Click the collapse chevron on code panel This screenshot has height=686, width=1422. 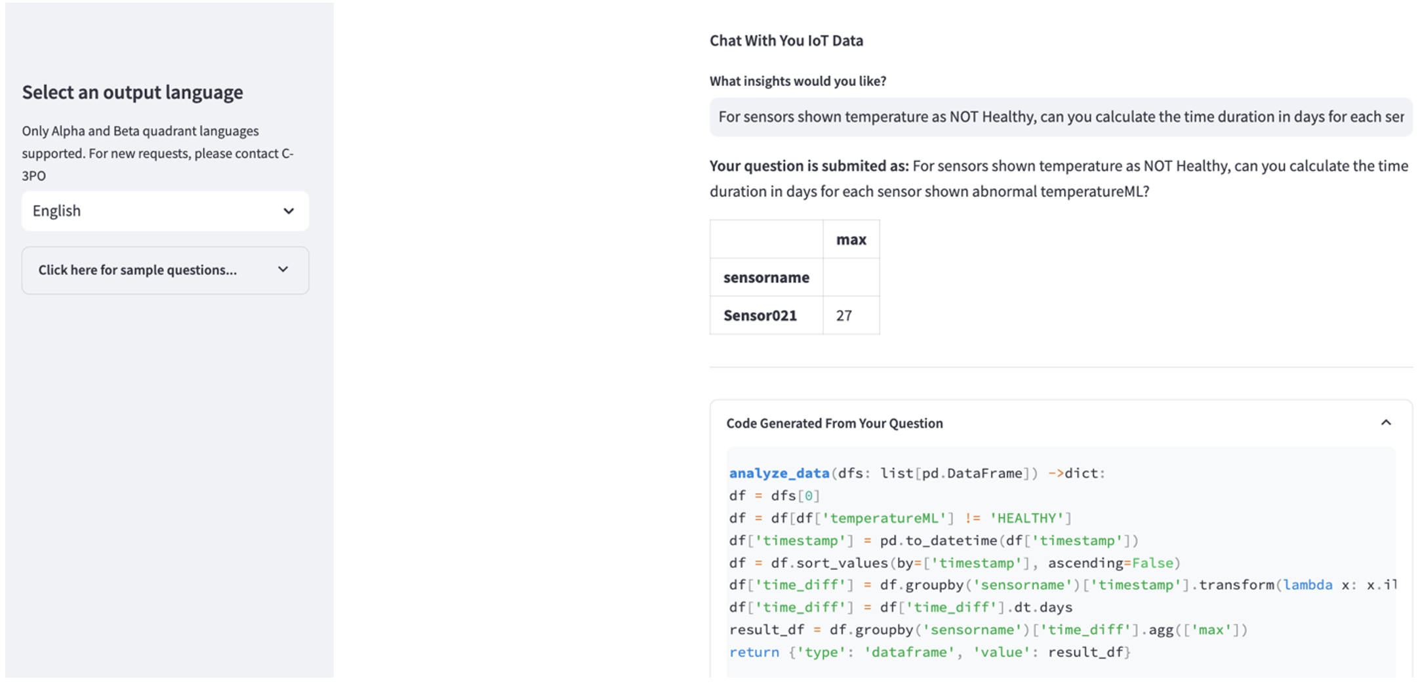point(1385,423)
